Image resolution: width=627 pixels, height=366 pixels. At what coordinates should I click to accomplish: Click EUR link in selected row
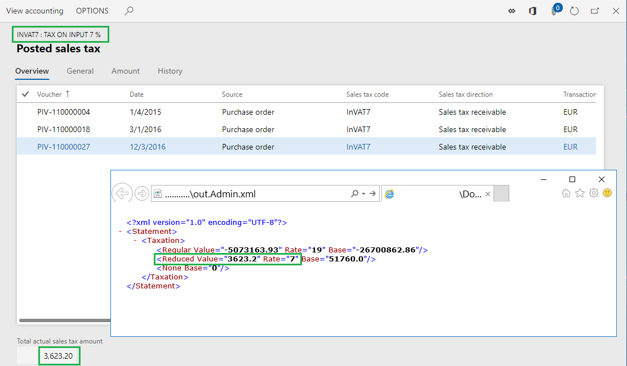point(570,147)
